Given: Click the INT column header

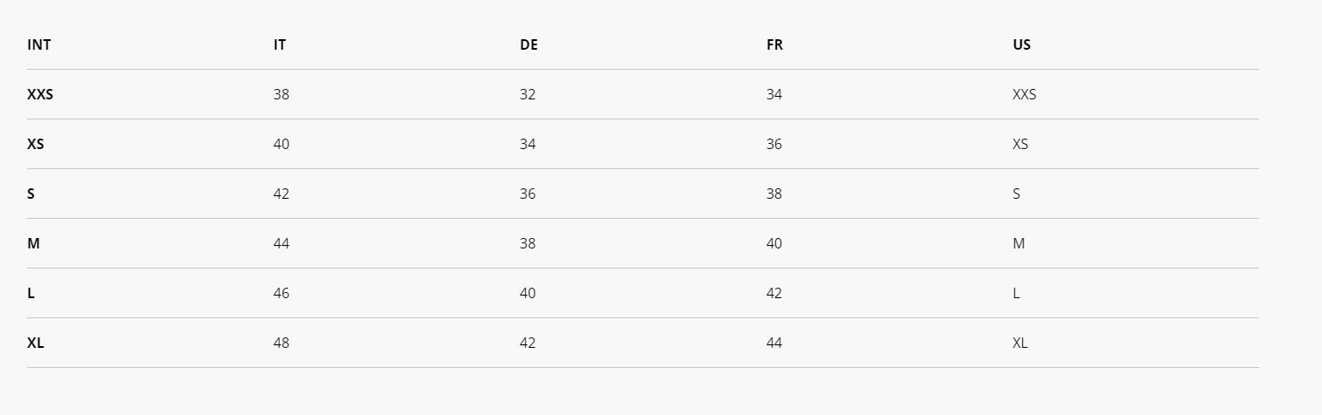Looking at the screenshot, I should coord(39,44).
